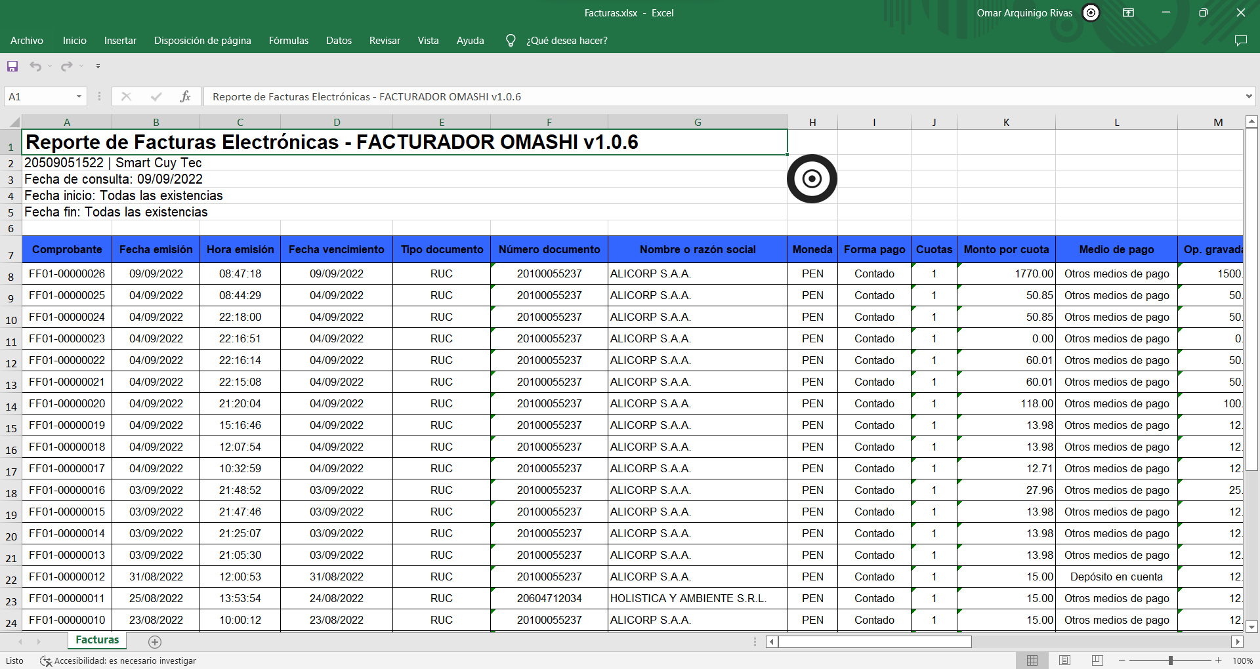Image resolution: width=1260 pixels, height=669 pixels.
Task: Confirm formula entry with the check icon
Action: tap(156, 96)
